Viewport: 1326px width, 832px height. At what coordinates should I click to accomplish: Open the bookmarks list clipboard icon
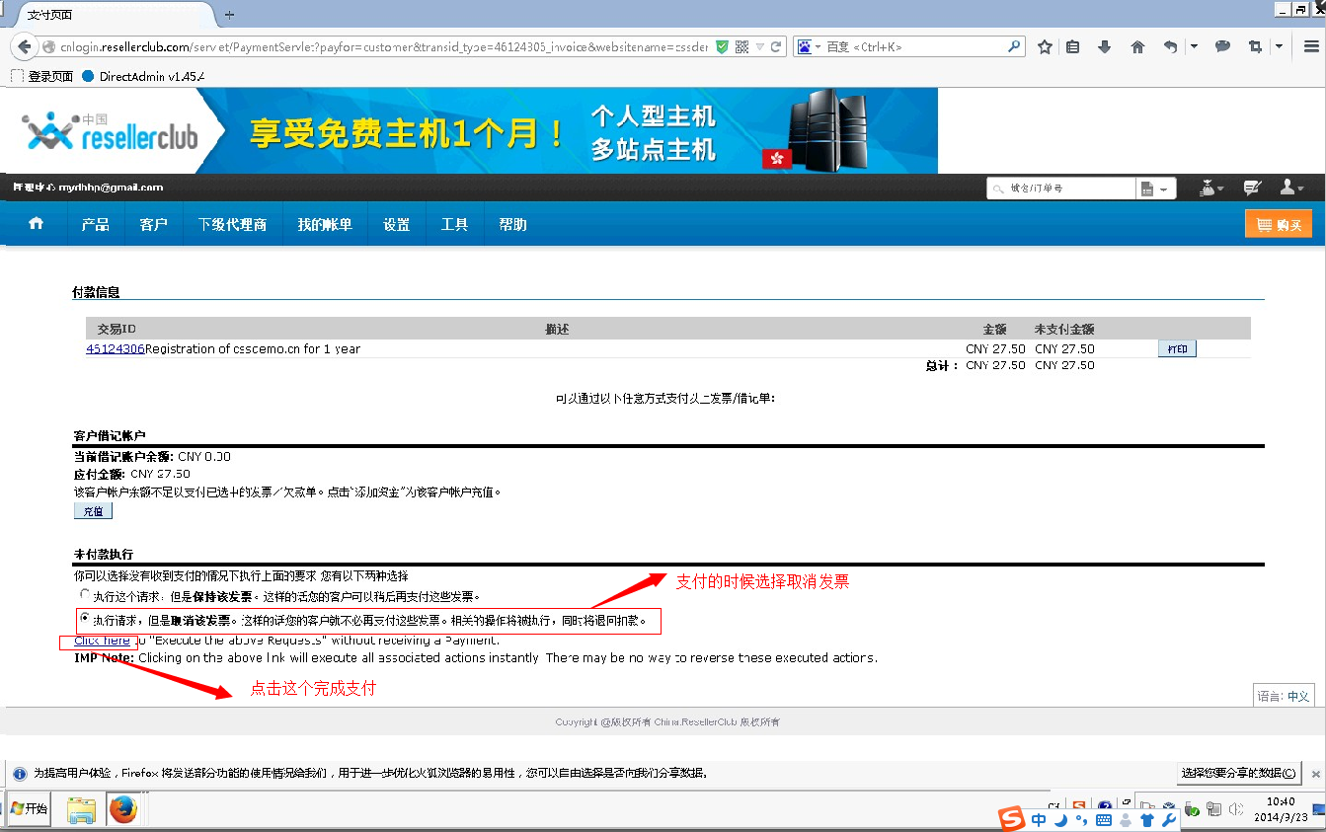[1073, 46]
